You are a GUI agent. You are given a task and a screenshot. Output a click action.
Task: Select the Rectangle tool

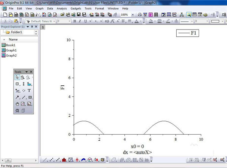point(30,97)
